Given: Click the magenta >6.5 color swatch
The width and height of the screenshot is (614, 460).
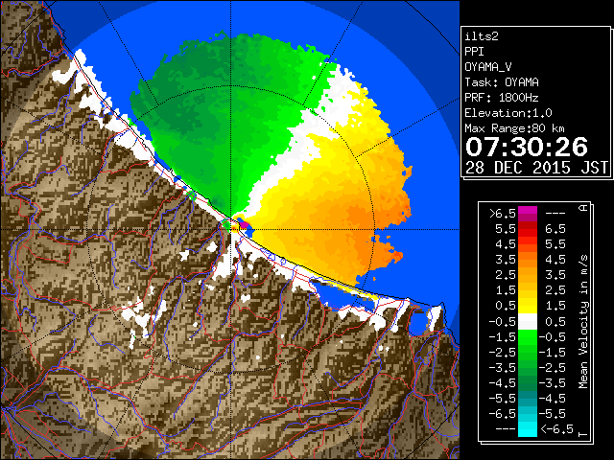Looking at the screenshot, I should [528, 212].
